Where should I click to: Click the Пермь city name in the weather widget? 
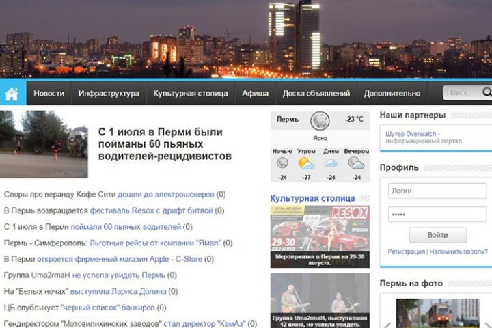coord(288,120)
